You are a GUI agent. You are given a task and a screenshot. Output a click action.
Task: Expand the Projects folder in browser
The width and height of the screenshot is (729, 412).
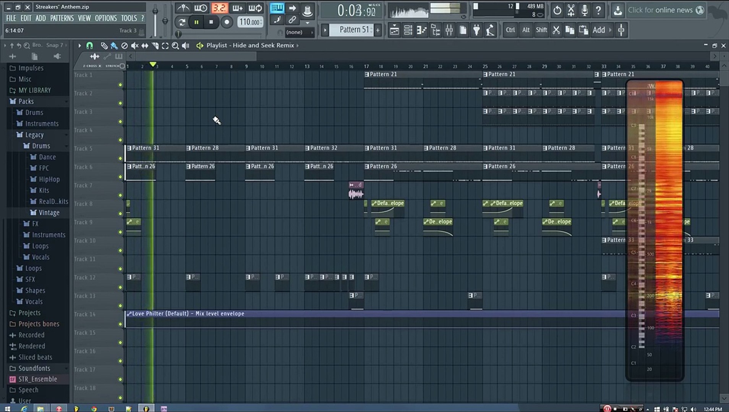coord(29,313)
